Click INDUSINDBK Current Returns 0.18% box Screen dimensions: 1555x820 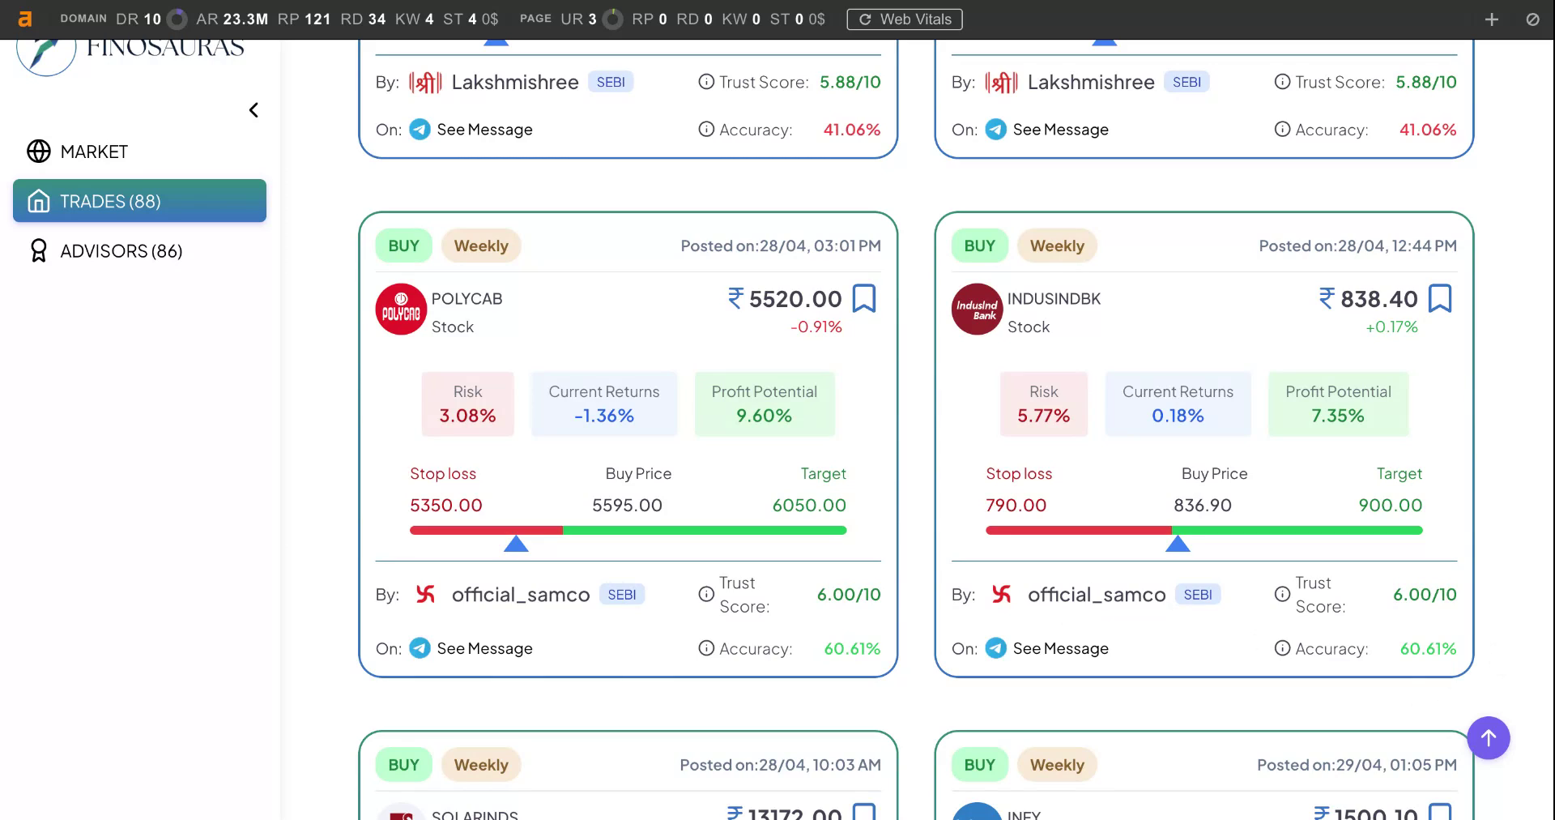click(1178, 404)
